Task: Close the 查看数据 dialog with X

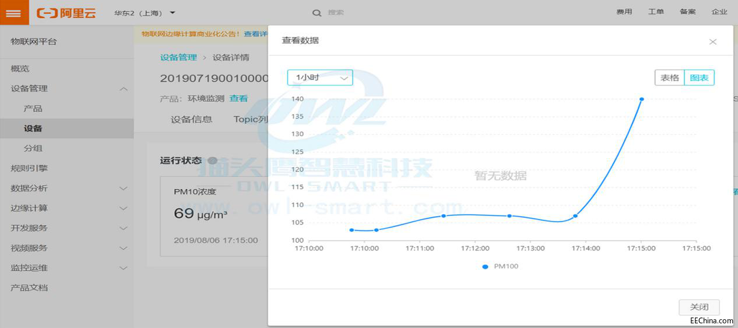Action: coord(712,42)
